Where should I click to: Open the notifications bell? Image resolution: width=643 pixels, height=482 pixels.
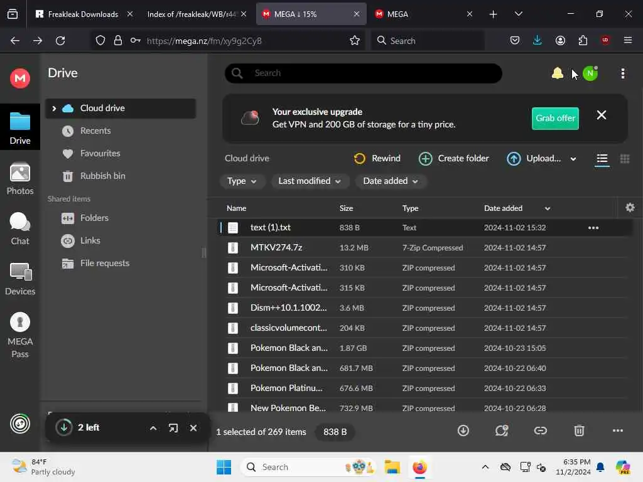(558, 73)
